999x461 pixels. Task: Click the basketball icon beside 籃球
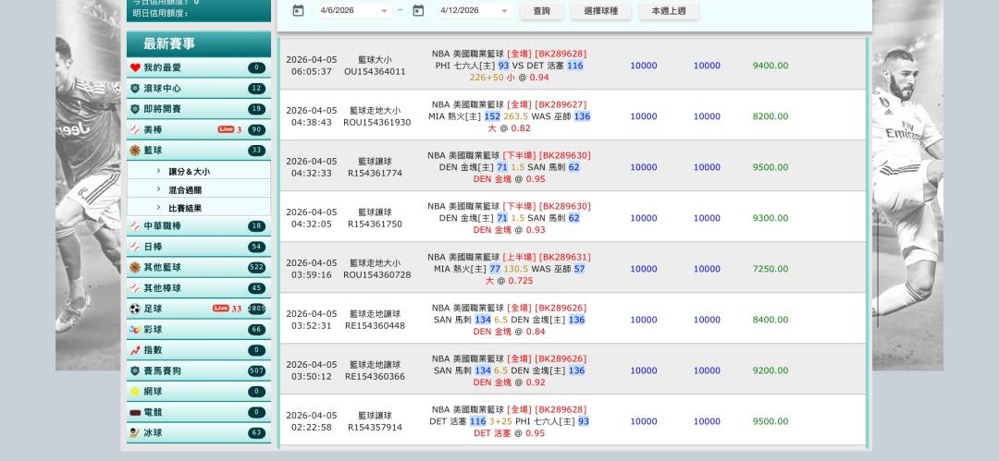135,151
